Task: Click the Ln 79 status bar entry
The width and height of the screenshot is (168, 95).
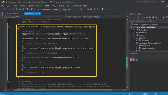Action: click(x=131, y=94)
